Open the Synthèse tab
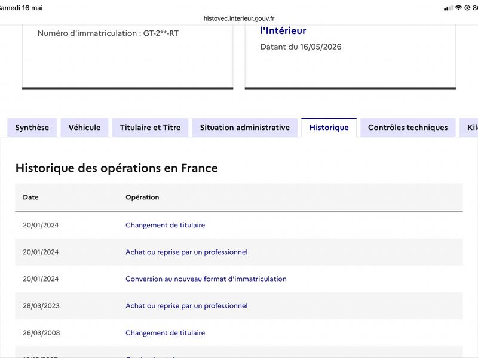This screenshot has width=478, height=358. point(32,128)
